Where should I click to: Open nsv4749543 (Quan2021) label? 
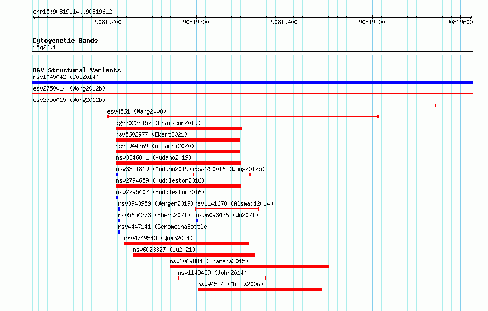(158, 238)
